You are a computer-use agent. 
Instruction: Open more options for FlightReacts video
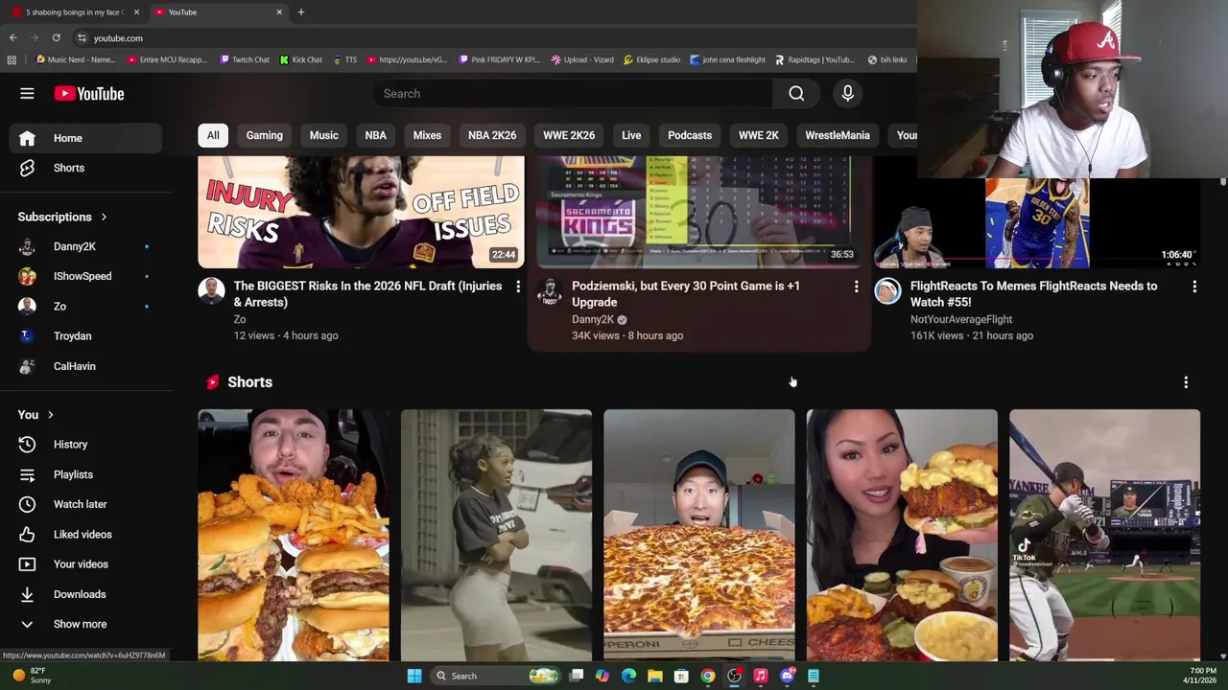1194,287
